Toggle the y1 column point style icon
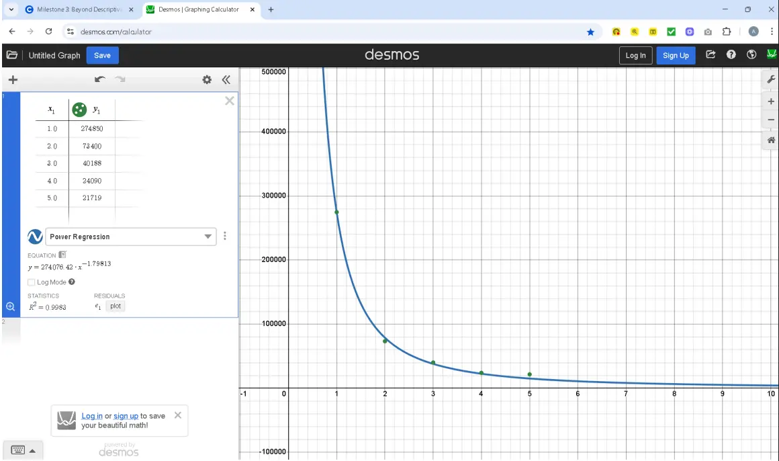Screen dimensions: 779x461 click(79, 110)
